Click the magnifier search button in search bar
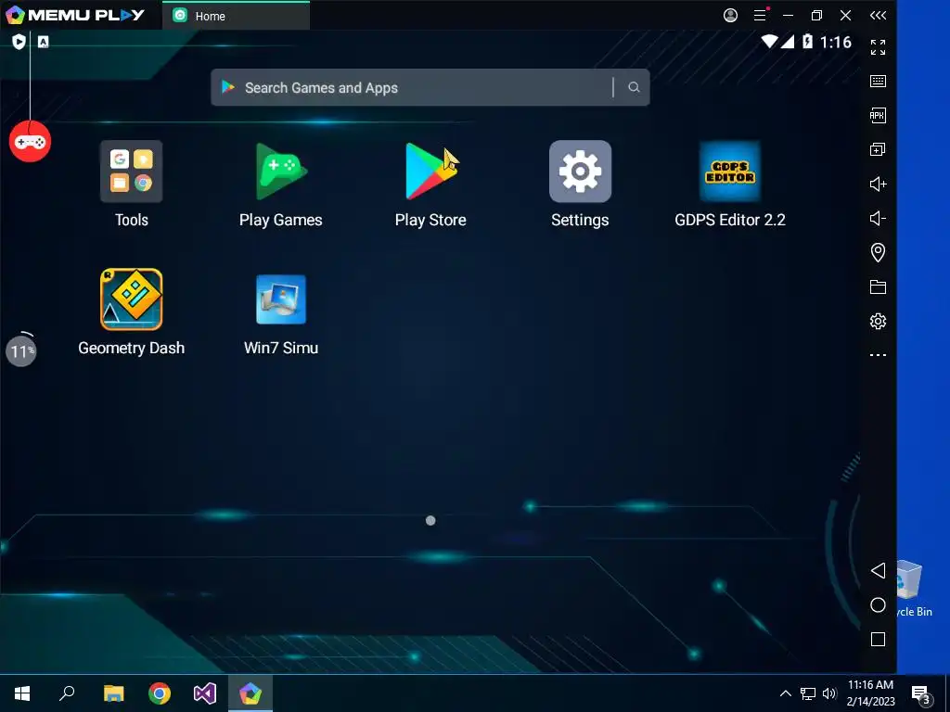This screenshot has width=950, height=712. coord(634,87)
